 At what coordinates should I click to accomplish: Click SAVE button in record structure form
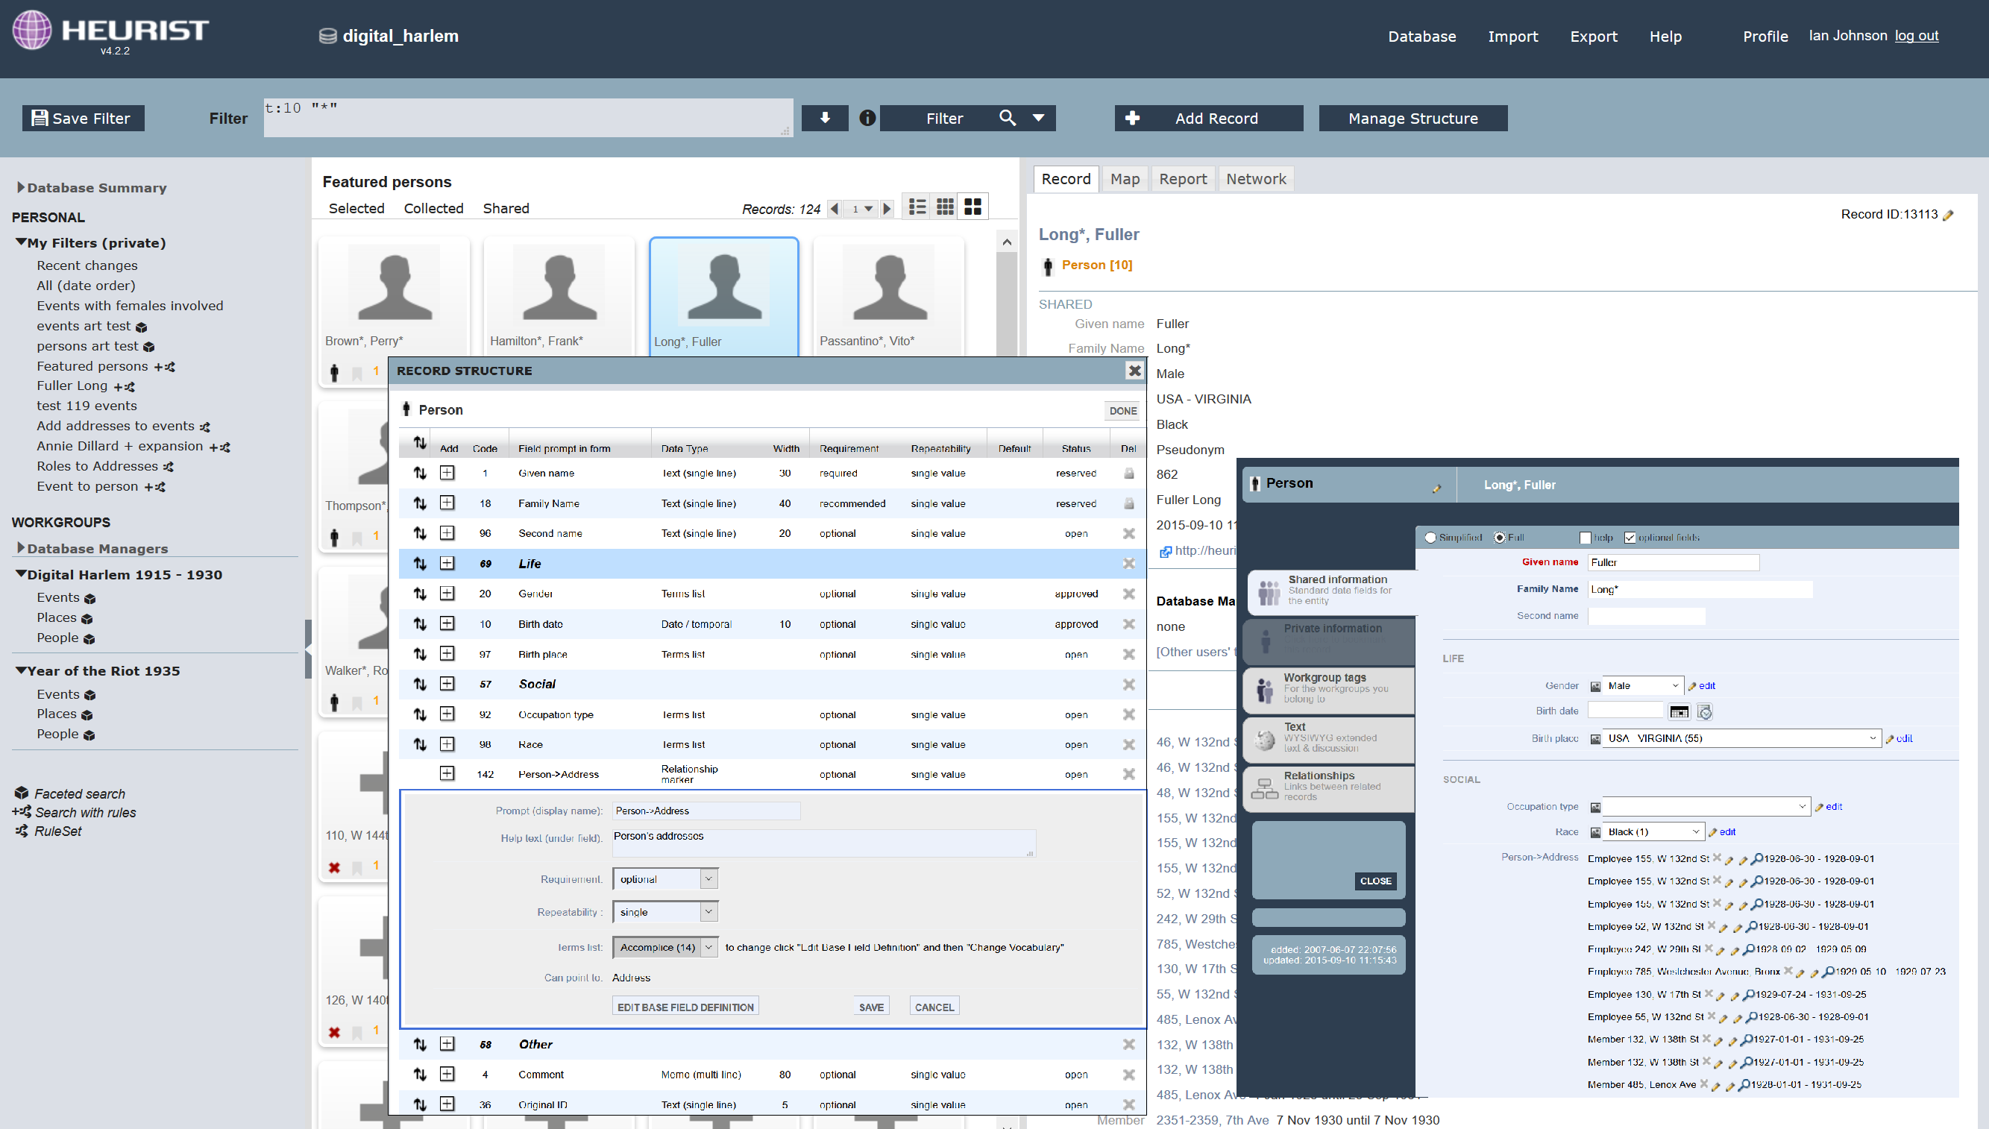870,1006
